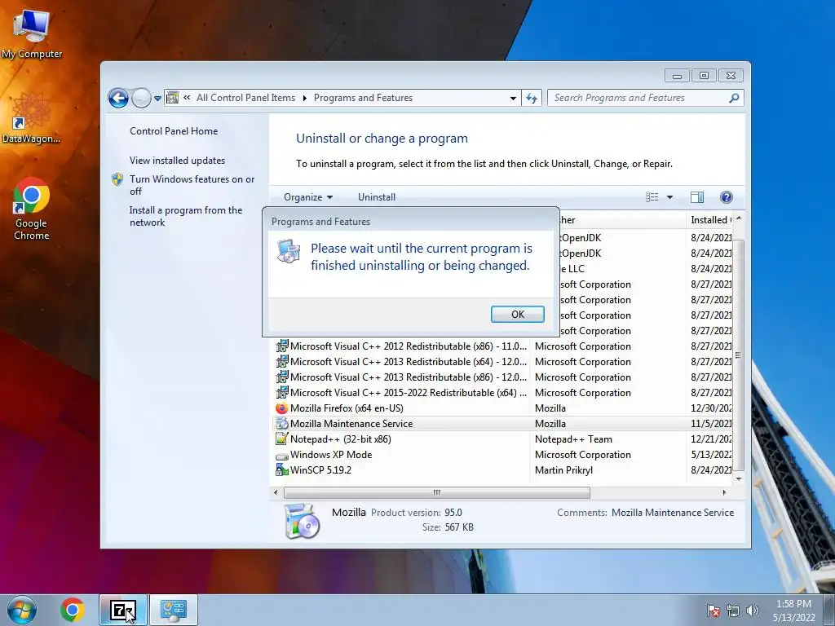
Task: Click the Back navigation arrow
Action: [118, 98]
